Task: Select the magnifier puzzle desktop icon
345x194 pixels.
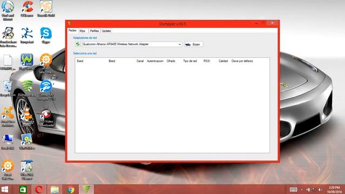Action: pos(8,37)
